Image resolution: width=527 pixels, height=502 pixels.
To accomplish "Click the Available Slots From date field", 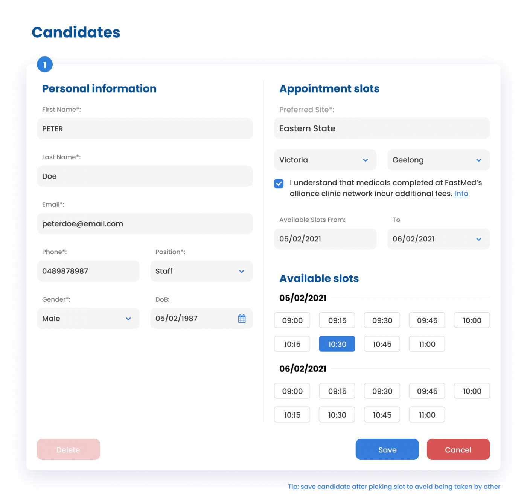I will point(325,239).
